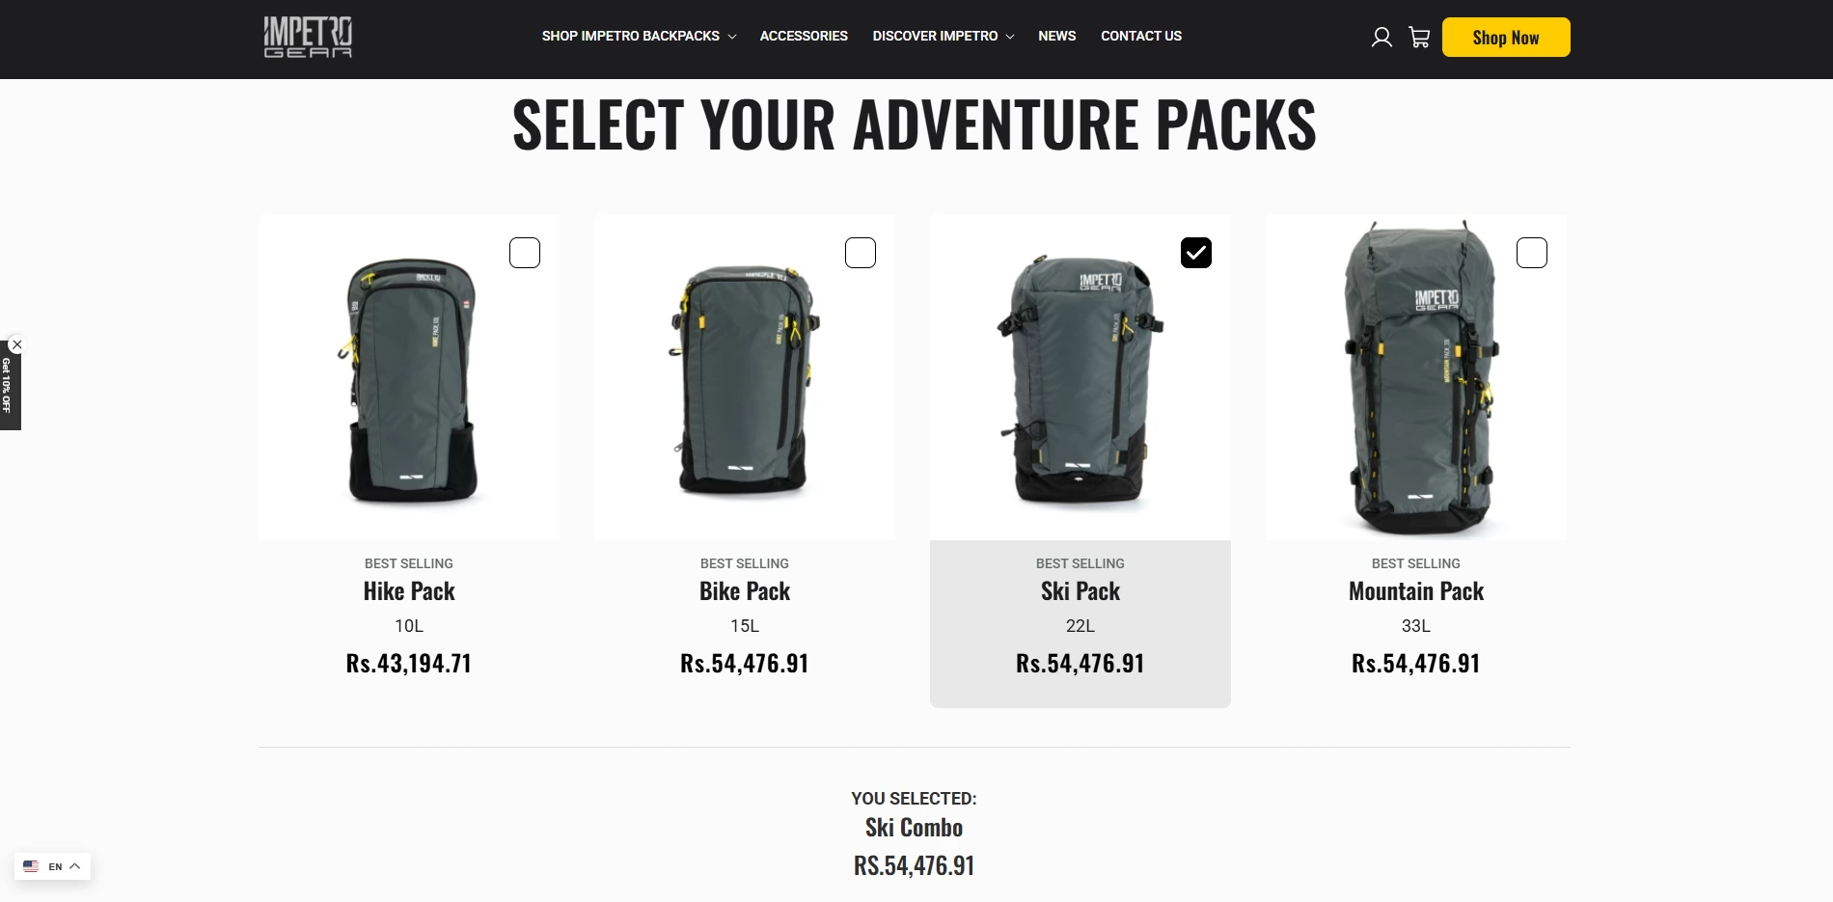Uncheck the Ski Pack checkbox
Viewport: 1833px width, 902px height.
[x=1196, y=253]
